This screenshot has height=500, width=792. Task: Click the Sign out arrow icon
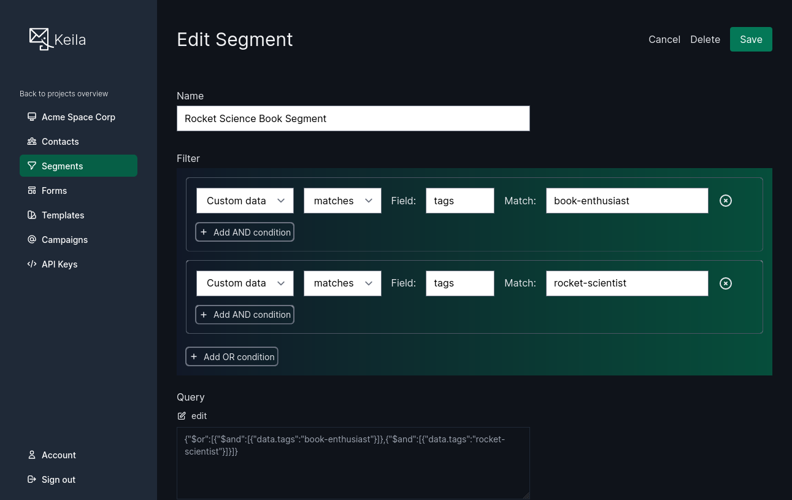[x=32, y=479]
